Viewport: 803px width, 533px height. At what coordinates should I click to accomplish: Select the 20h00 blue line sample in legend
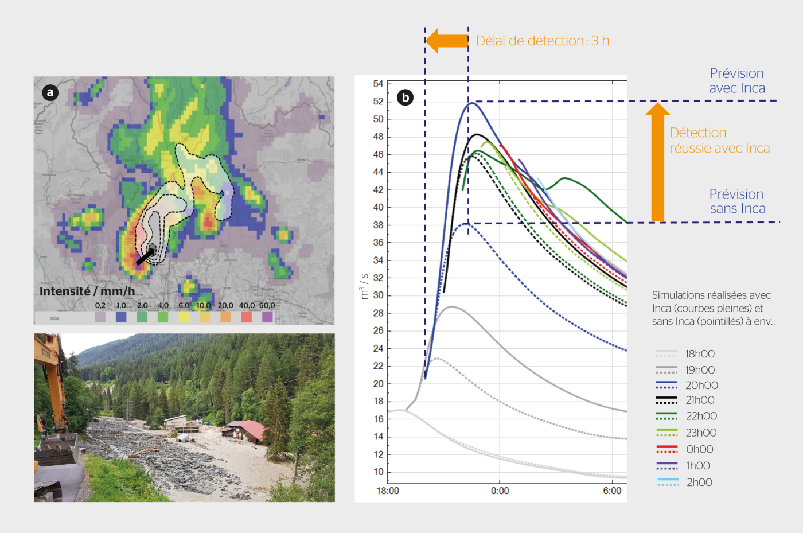[x=666, y=384]
